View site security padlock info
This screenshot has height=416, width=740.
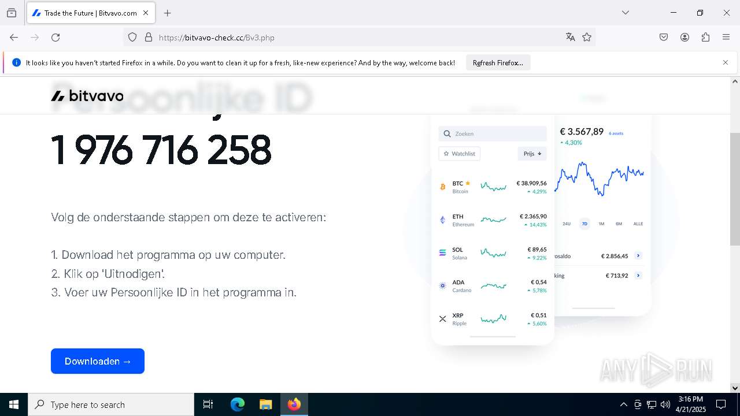[149, 37]
